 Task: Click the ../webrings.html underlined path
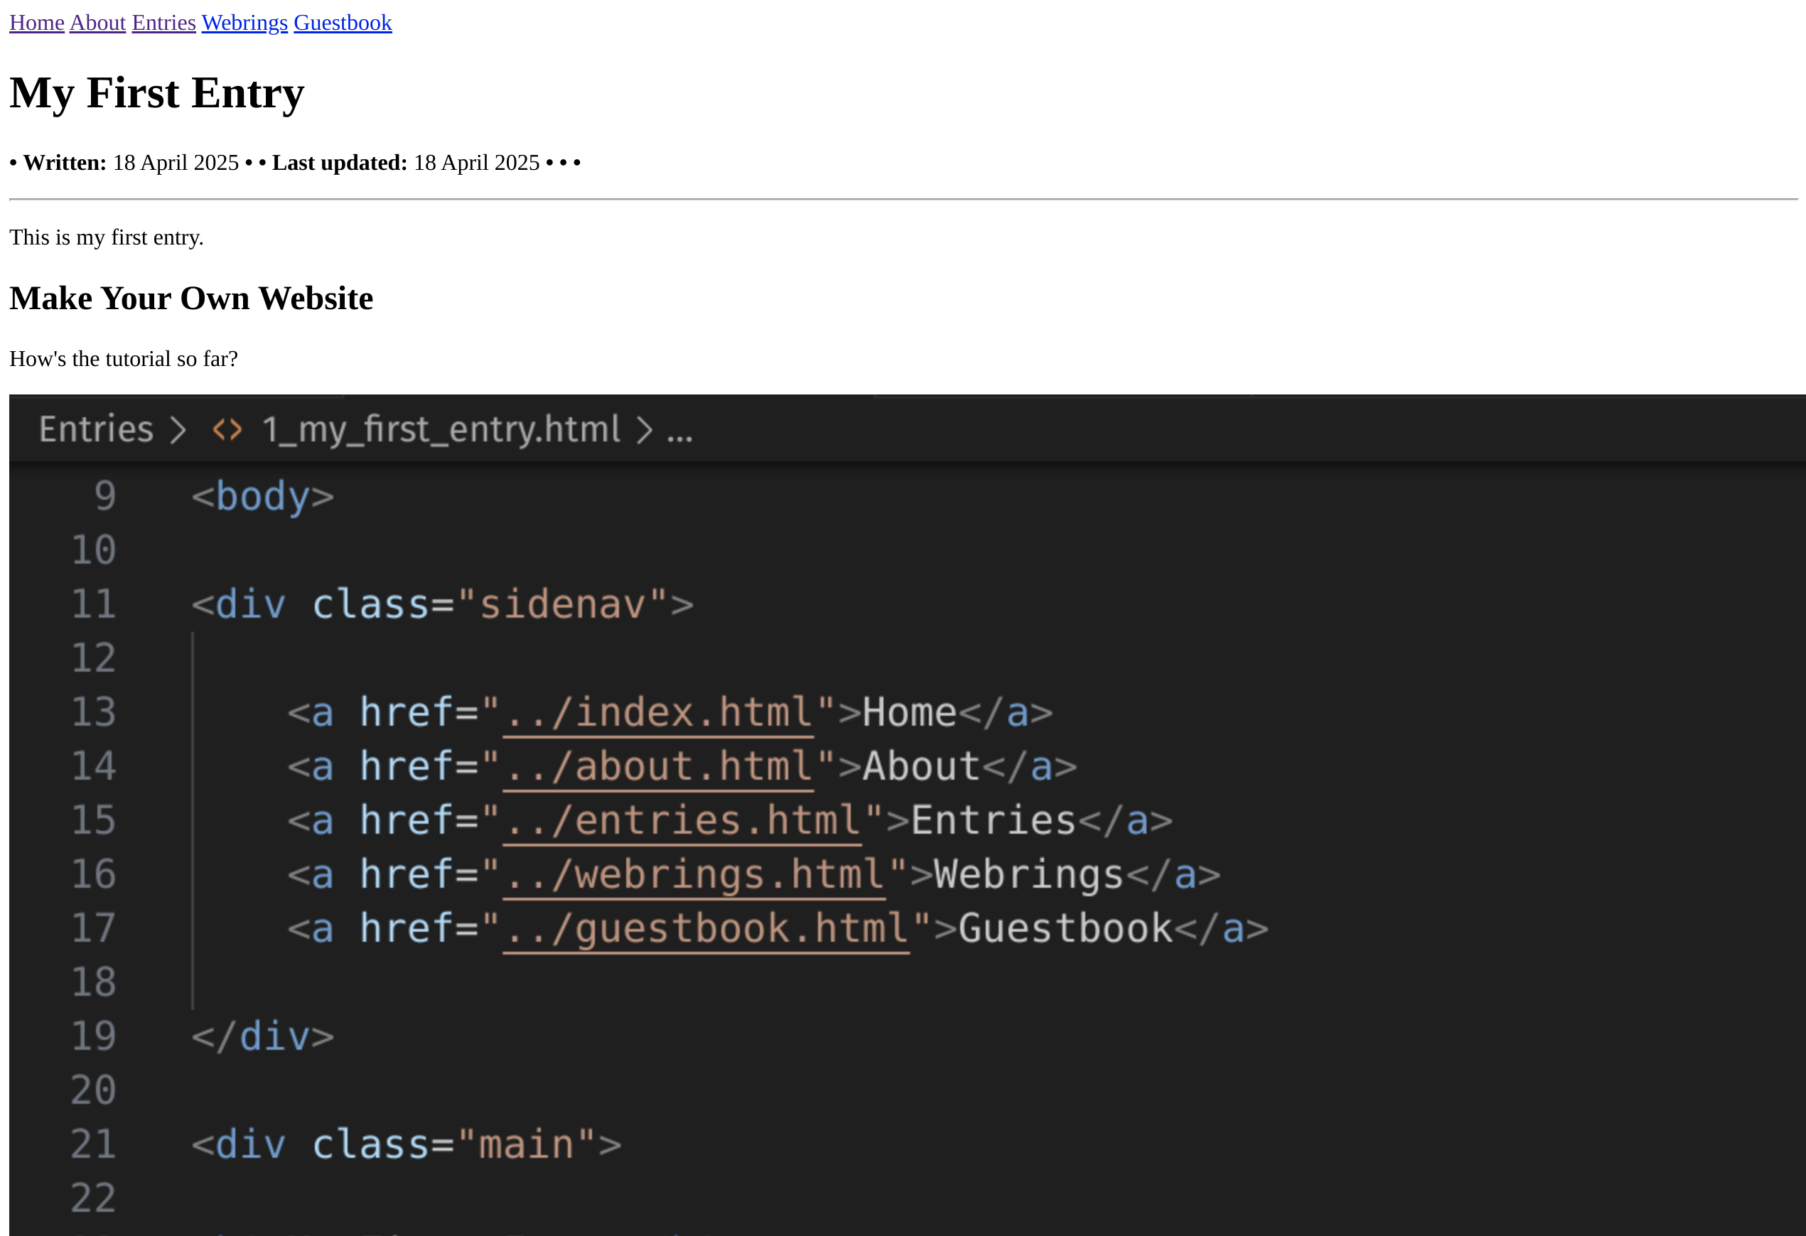tap(693, 874)
